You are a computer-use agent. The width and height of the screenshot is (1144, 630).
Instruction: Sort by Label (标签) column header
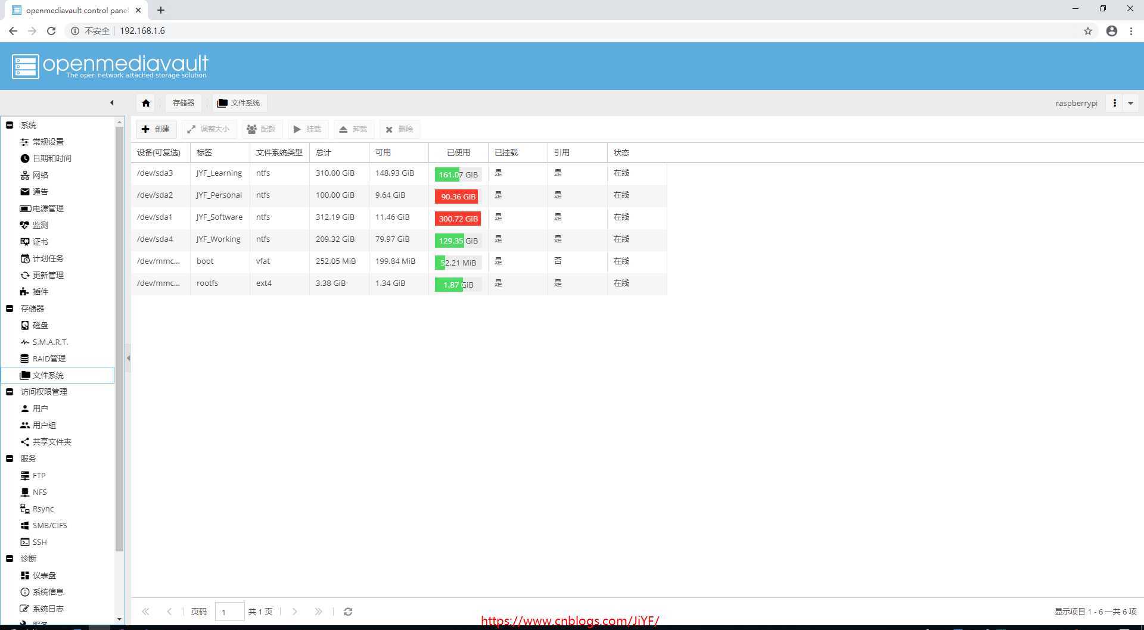(x=220, y=152)
